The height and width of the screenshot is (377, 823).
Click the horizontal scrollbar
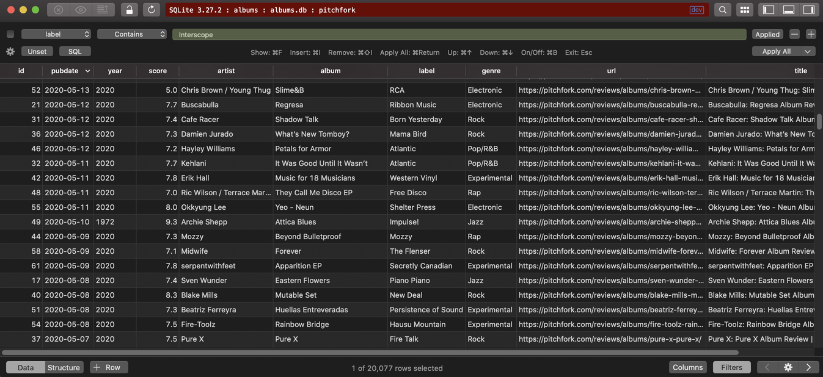point(370,353)
